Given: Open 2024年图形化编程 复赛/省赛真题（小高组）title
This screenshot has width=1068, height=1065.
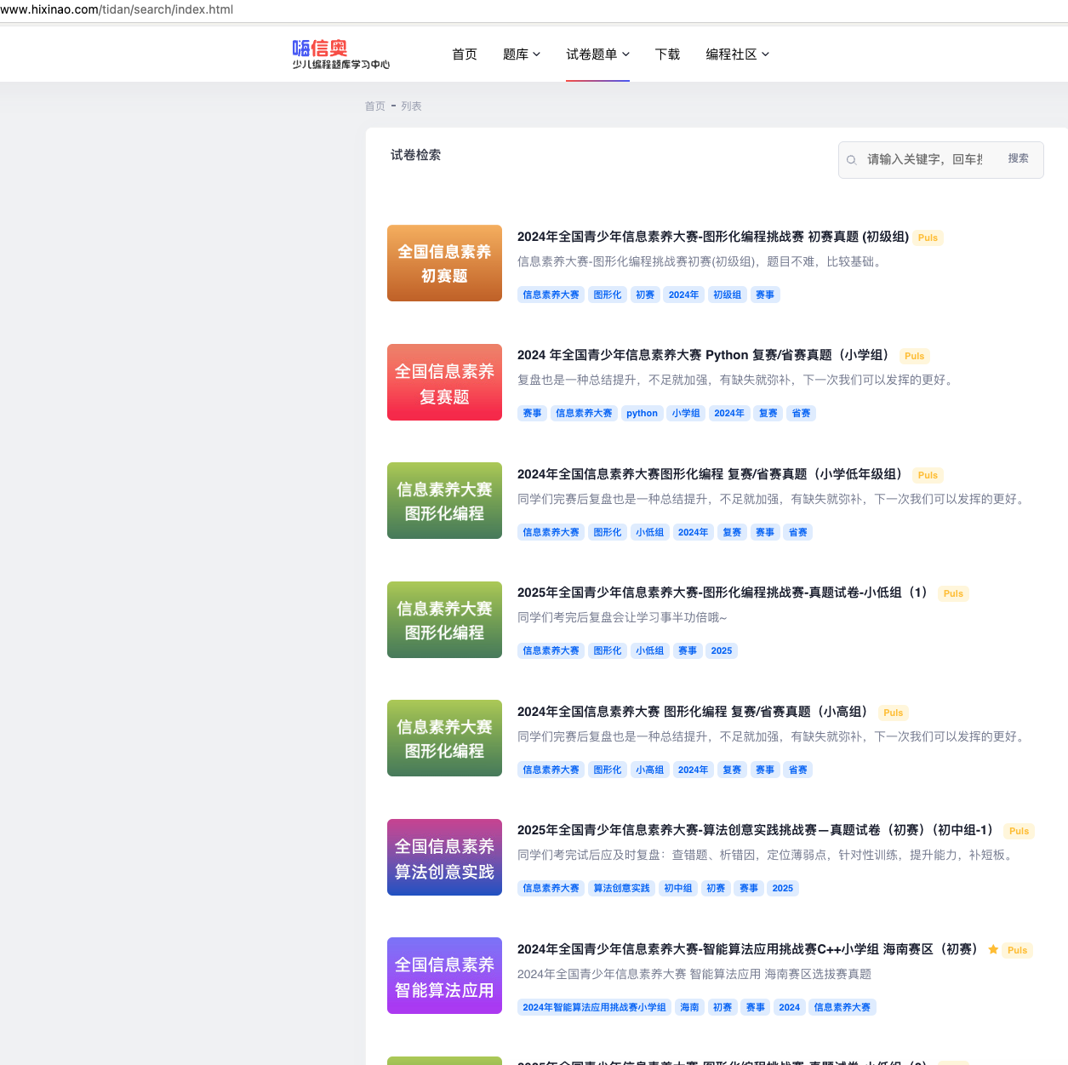Looking at the screenshot, I should 695,712.
